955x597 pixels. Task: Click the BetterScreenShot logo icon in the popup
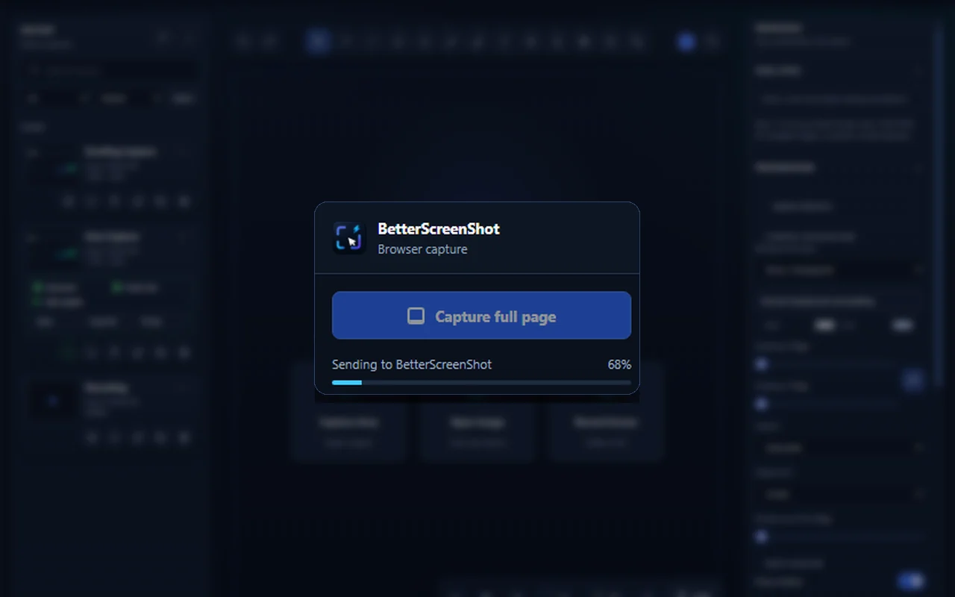coord(349,238)
